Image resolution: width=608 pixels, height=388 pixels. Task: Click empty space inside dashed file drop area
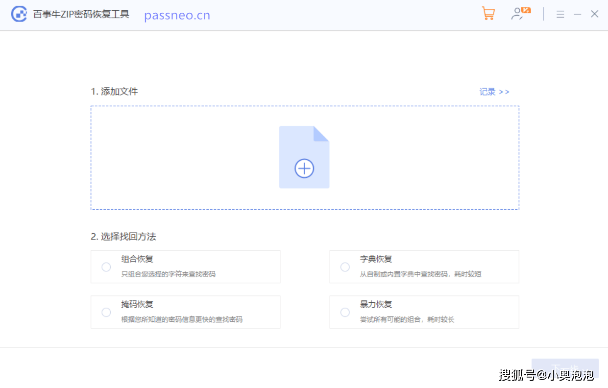pyautogui.click(x=186, y=157)
